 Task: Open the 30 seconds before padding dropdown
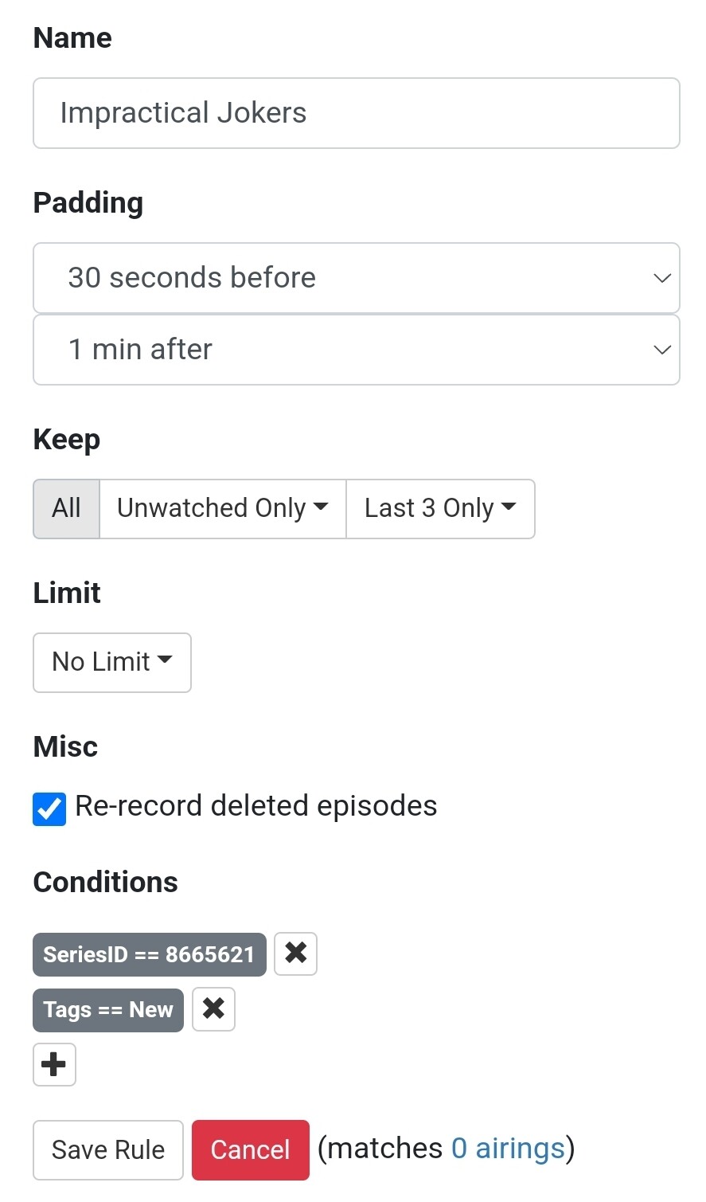[x=356, y=278]
